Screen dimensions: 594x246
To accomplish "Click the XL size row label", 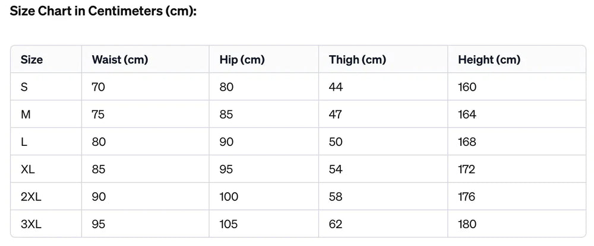I will (28, 170).
